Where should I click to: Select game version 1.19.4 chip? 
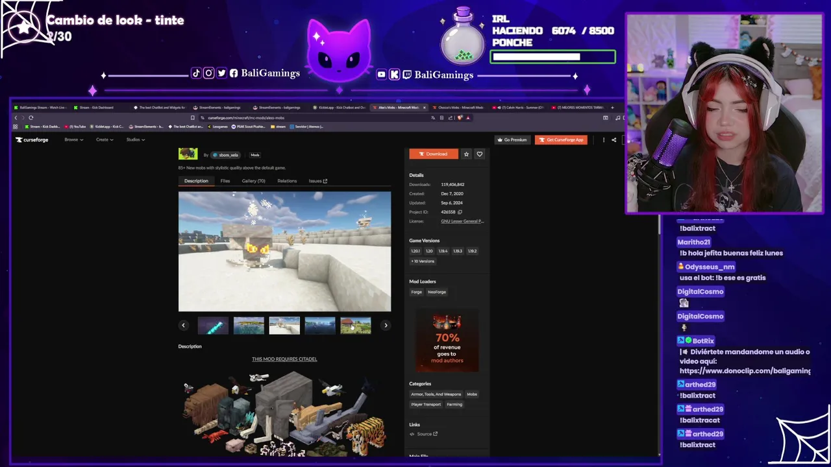[x=443, y=251]
